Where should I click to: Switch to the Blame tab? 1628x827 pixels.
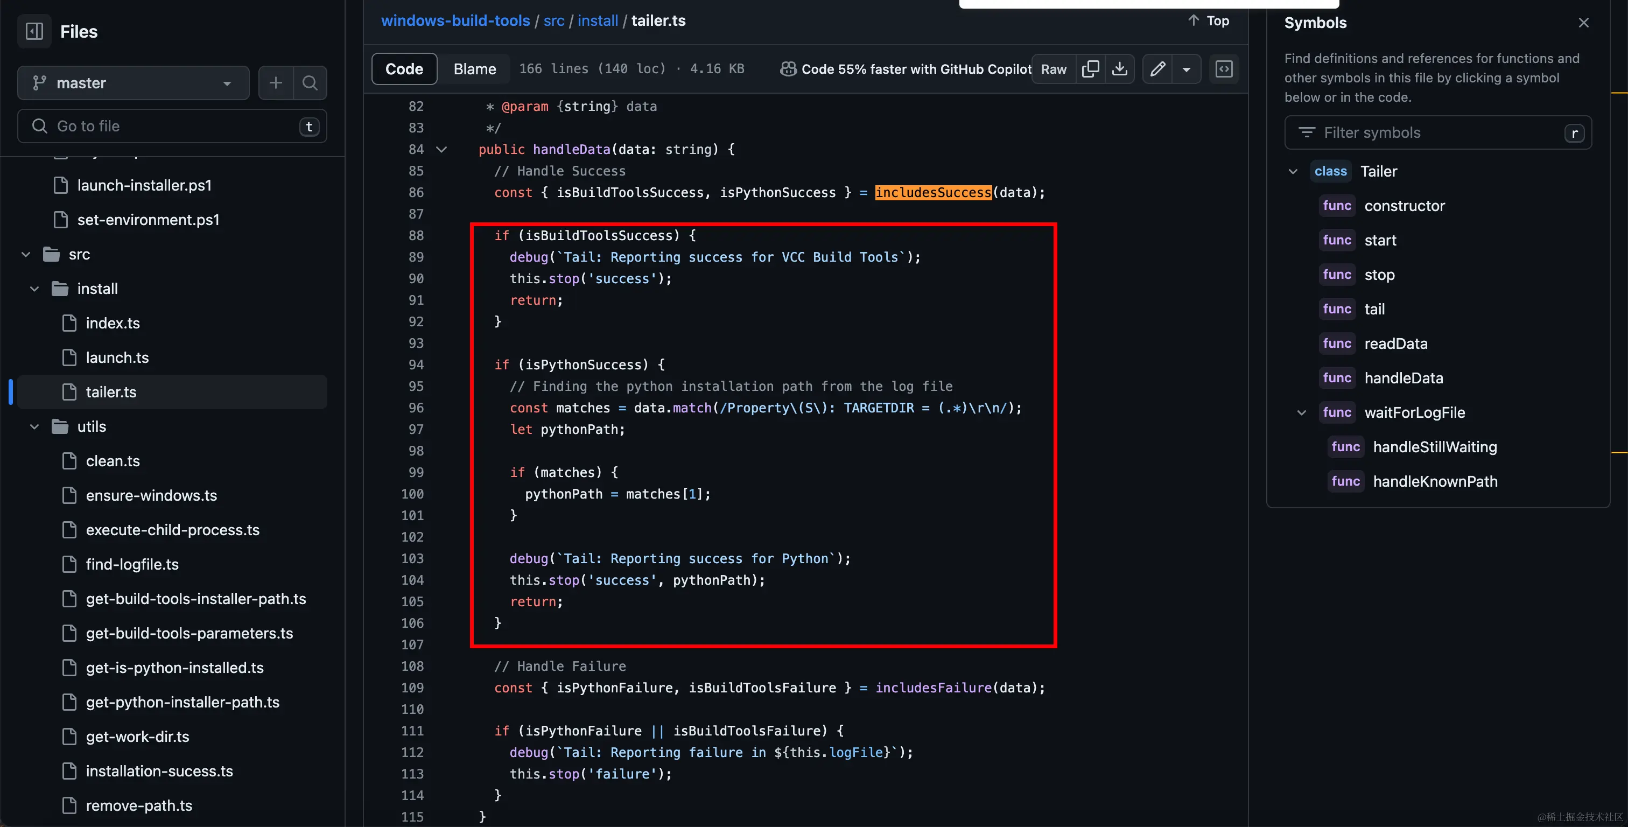tap(475, 69)
